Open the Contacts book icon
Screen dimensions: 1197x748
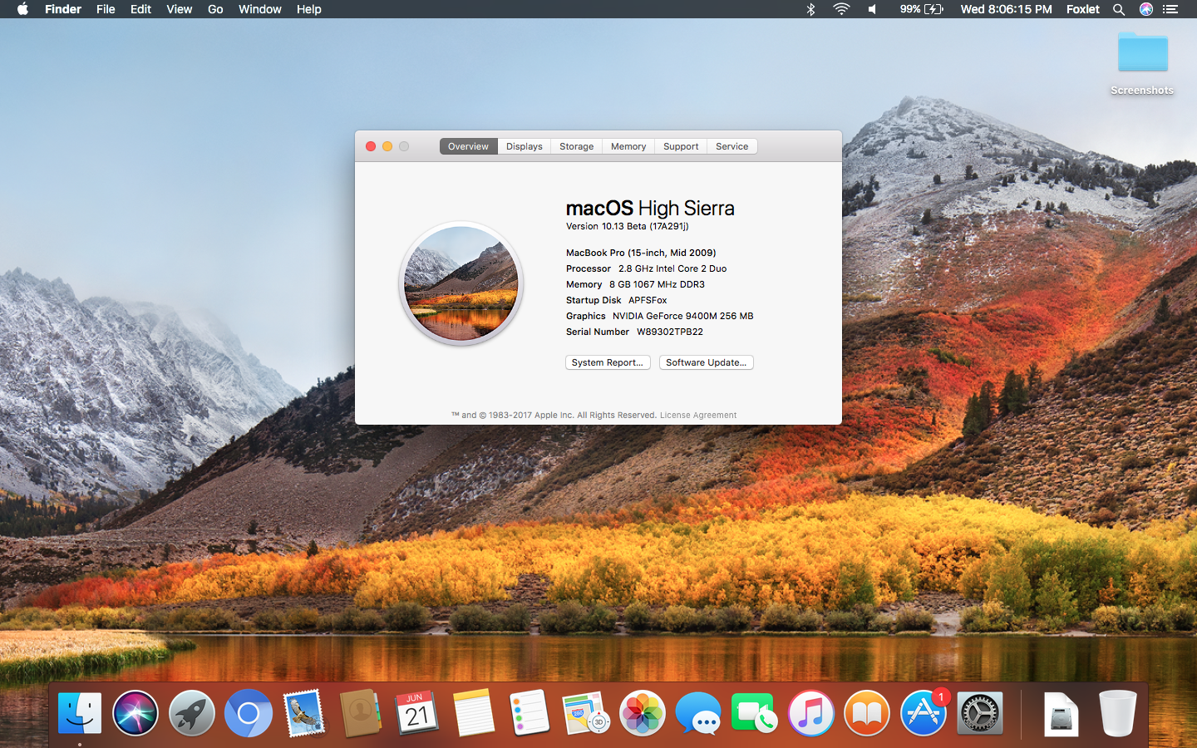[361, 713]
